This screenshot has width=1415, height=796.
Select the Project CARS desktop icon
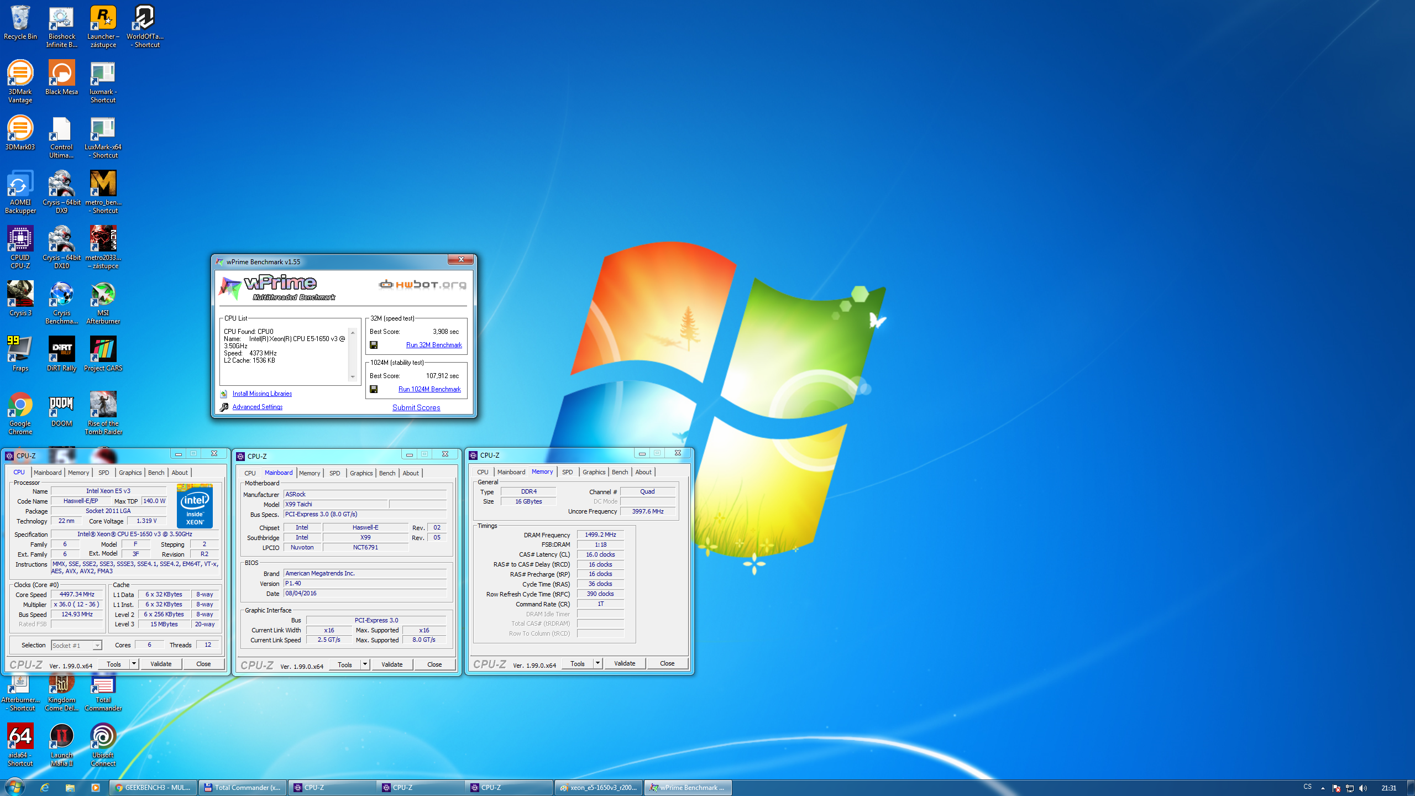(x=103, y=354)
